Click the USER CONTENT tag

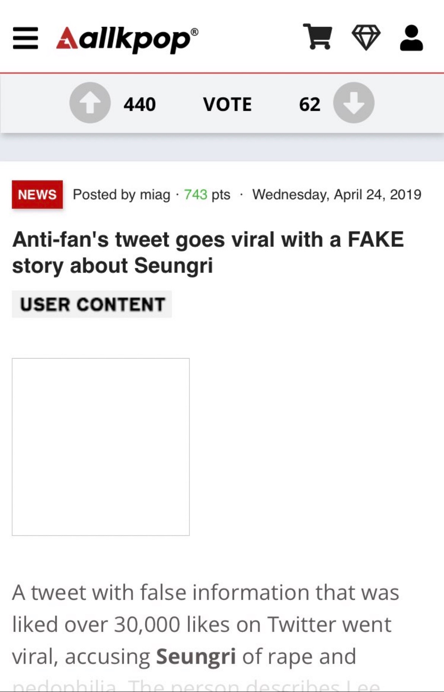click(x=92, y=304)
